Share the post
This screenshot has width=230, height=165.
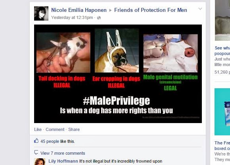click(74, 129)
